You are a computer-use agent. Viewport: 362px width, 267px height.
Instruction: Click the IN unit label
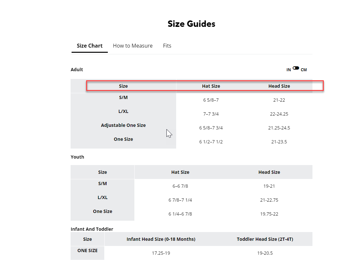288,70
